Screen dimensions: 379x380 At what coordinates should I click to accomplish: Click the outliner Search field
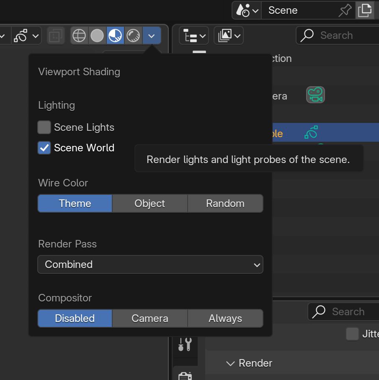(x=338, y=36)
